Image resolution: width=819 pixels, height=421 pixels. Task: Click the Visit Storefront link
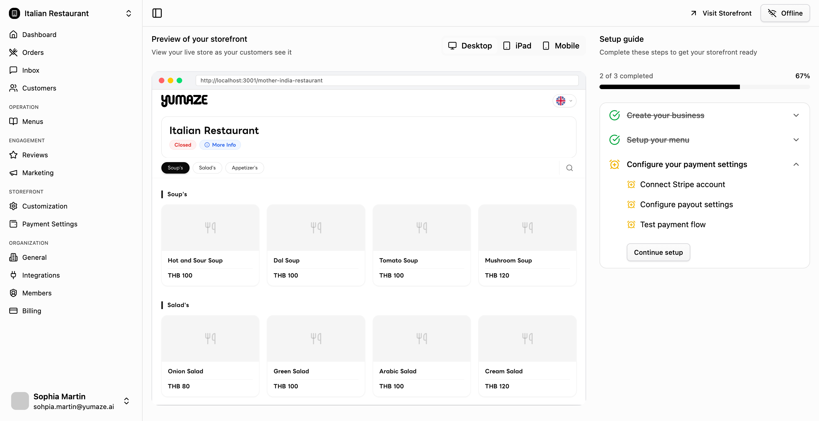click(x=721, y=13)
